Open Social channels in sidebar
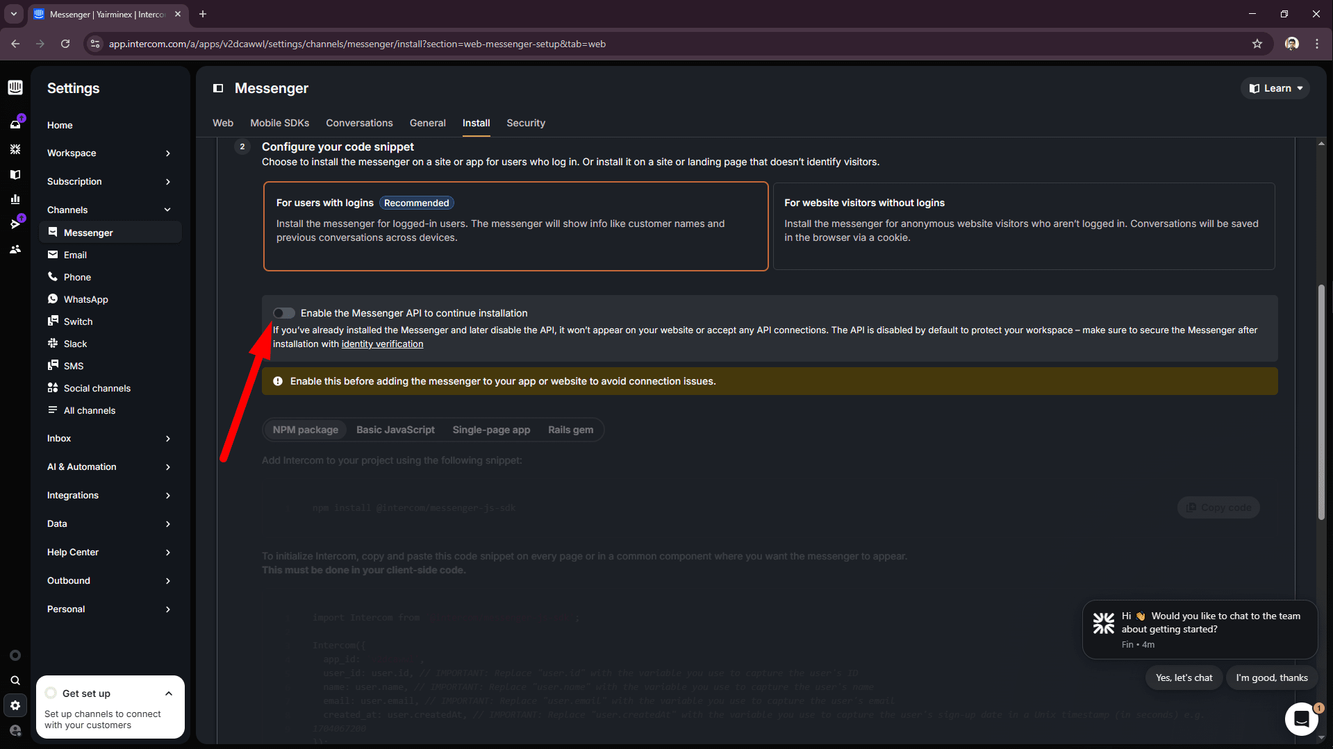Viewport: 1333px width, 749px height. click(110, 388)
